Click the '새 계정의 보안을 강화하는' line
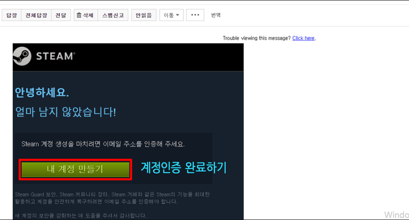 click(x=80, y=216)
